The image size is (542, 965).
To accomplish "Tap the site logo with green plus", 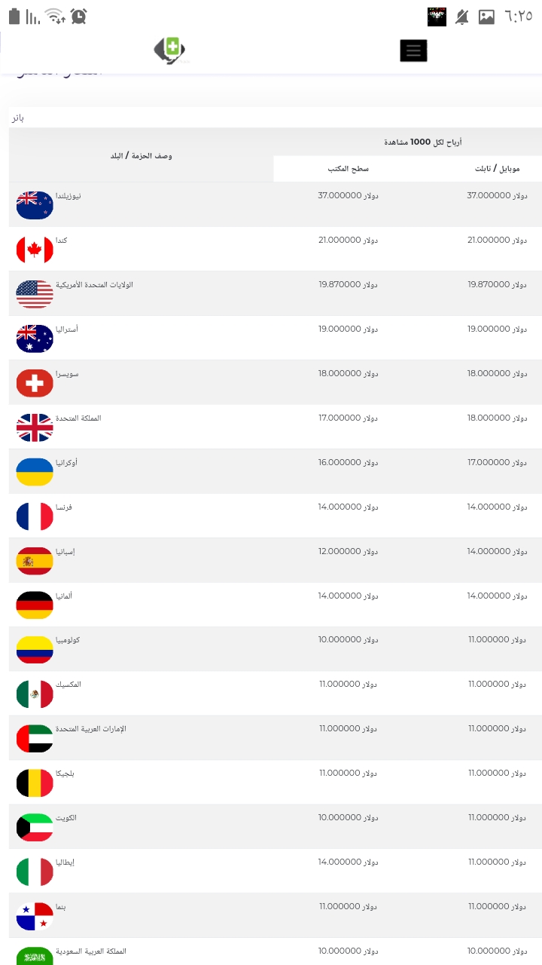I will (171, 50).
